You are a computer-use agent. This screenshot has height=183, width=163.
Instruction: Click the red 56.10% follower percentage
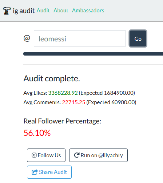click(37, 133)
